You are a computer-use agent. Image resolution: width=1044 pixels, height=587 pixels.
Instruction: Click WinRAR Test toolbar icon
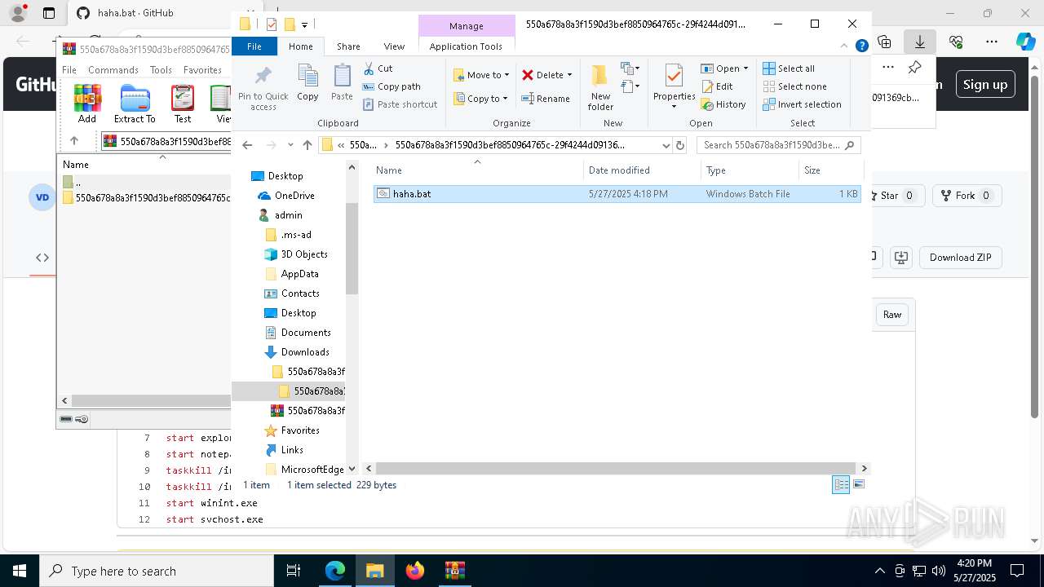click(x=183, y=104)
